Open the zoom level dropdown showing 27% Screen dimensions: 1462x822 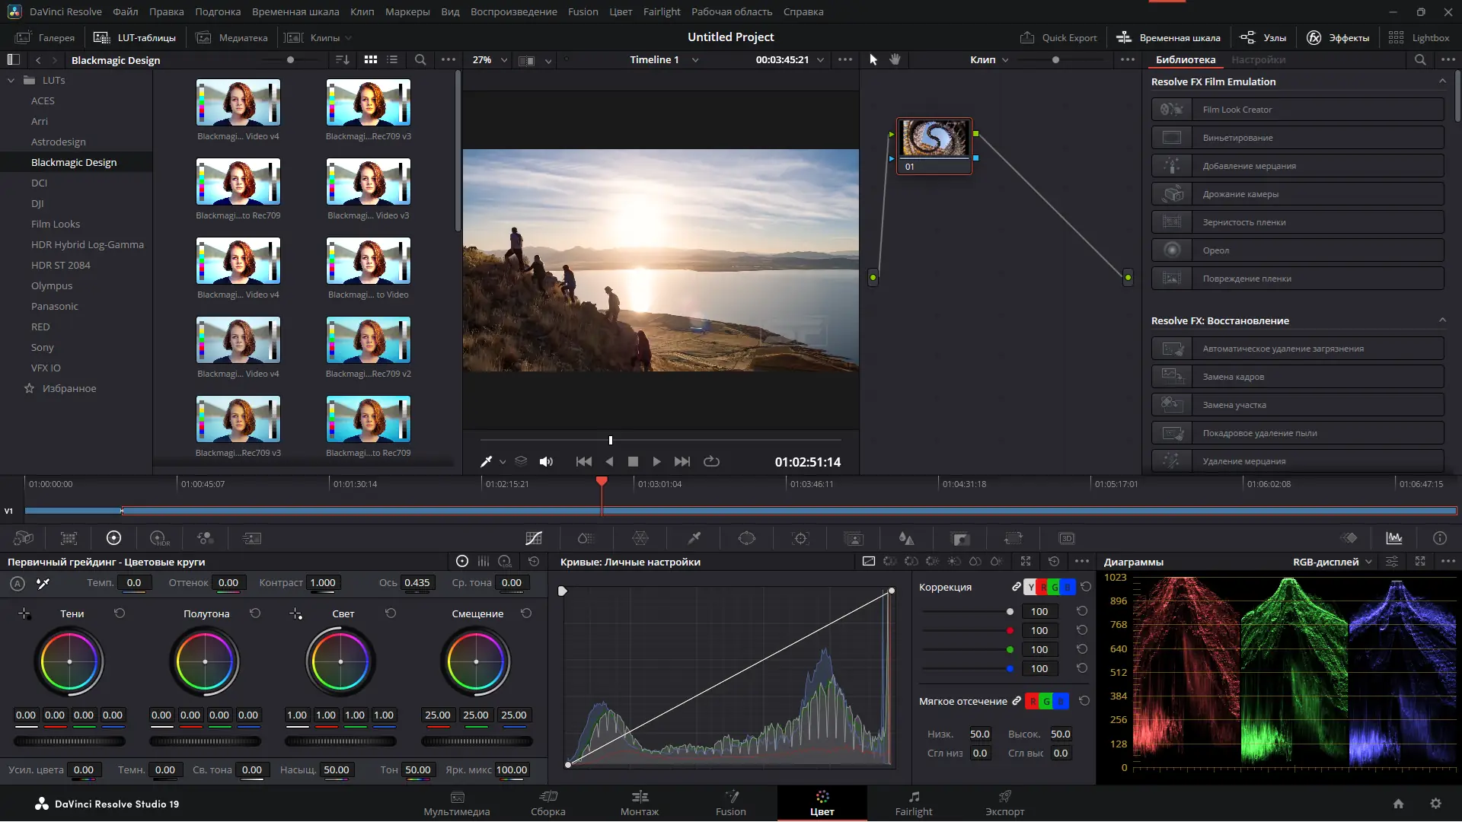pyautogui.click(x=488, y=59)
